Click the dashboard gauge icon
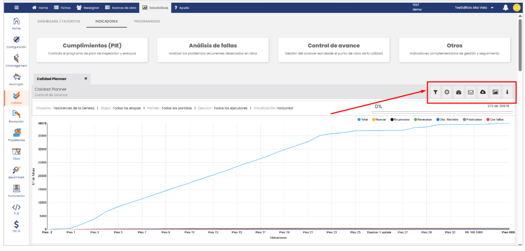The image size is (525, 251). 459,92
